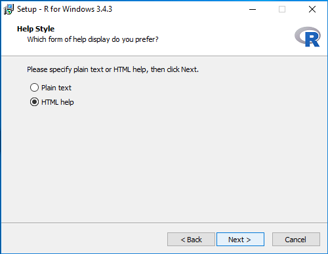The width and height of the screenshot is (328, 254).
Task: Click the divider line above the footer buttons
Action: tap(164, 223)
